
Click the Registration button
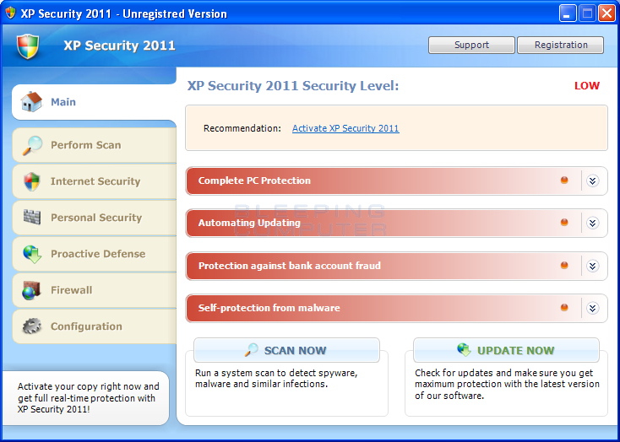pos(560,45)
